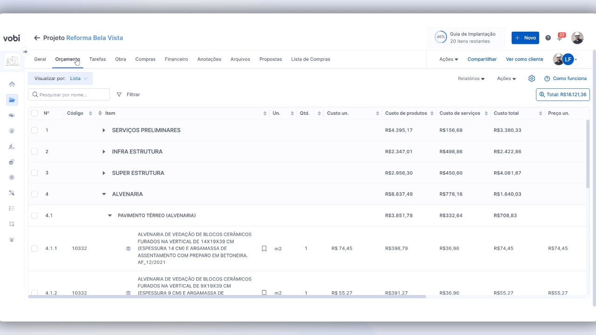The width and height of the screenshot is (596, 335).
Task: Open the notifications bell with 22 badge
Action: pos(560,38)
